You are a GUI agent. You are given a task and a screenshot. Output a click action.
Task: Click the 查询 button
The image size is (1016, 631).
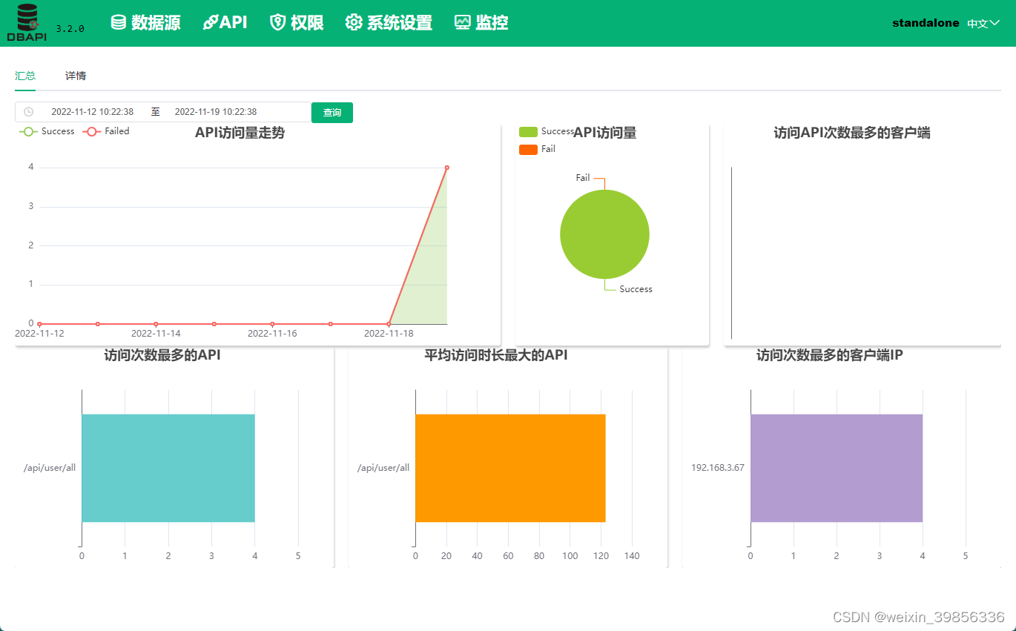(x=332, y=113)
